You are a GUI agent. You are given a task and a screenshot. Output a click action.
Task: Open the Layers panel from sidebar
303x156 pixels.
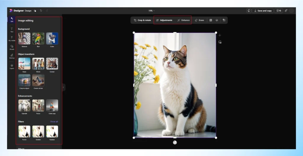[12, 67]
